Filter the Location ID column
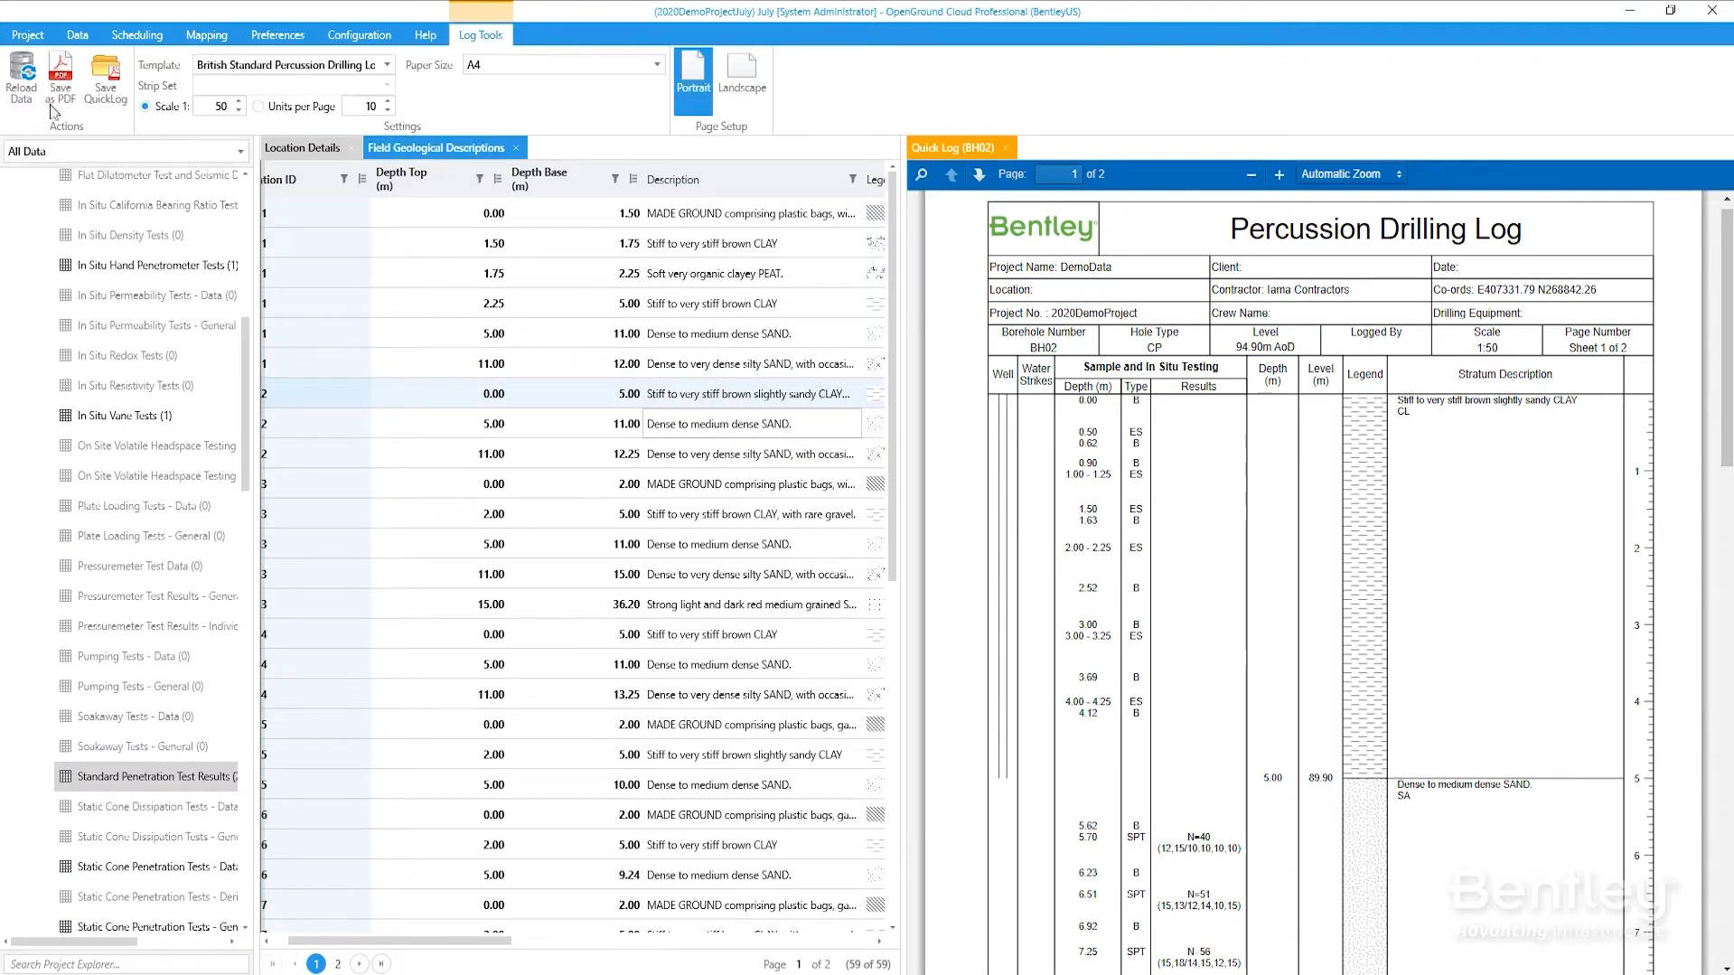1734x975 pixels. 344,179
